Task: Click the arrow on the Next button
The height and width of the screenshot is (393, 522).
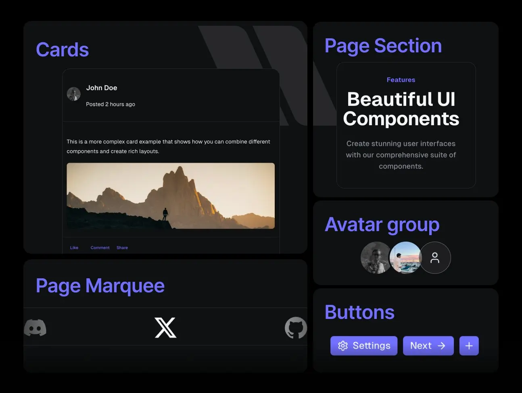Action: [x=442, y=346]
